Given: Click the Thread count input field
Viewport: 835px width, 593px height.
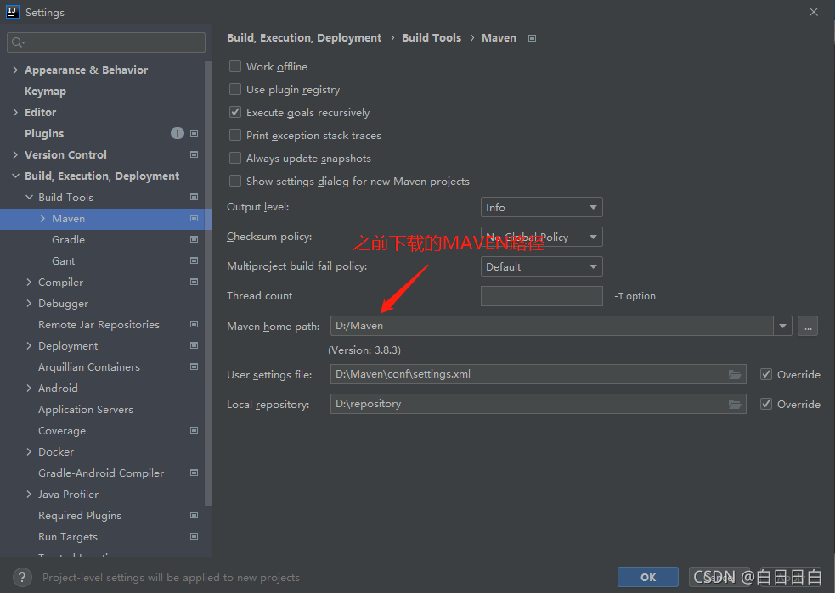Looking at the screenshot, I should [542, 296].
